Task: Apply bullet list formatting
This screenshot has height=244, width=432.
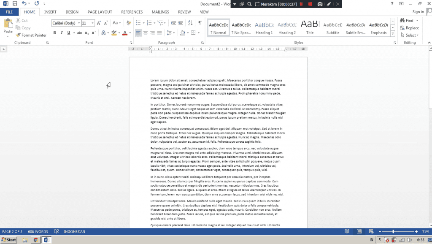Action: 139,23
